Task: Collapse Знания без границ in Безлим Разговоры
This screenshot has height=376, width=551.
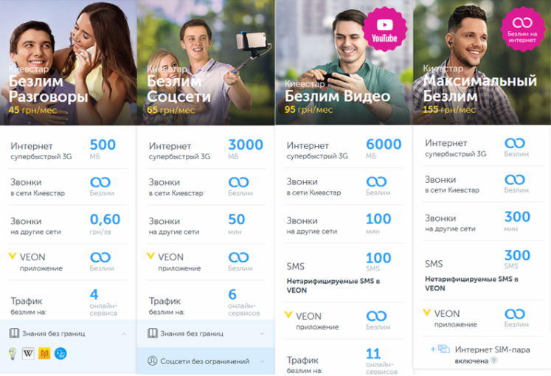Action: pyautogui.click(x=124, y=333)
